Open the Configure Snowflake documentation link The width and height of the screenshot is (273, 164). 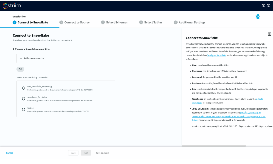point(216,56)
